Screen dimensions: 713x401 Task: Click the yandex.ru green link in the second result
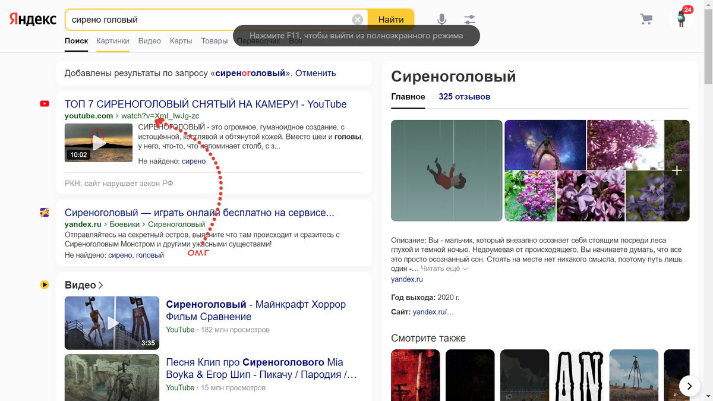(x=83, y=225)
